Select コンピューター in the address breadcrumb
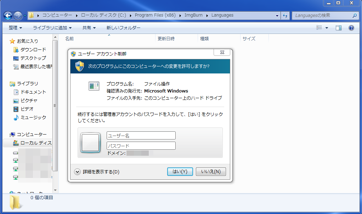The image size is (362, 214). pos(57,15)
